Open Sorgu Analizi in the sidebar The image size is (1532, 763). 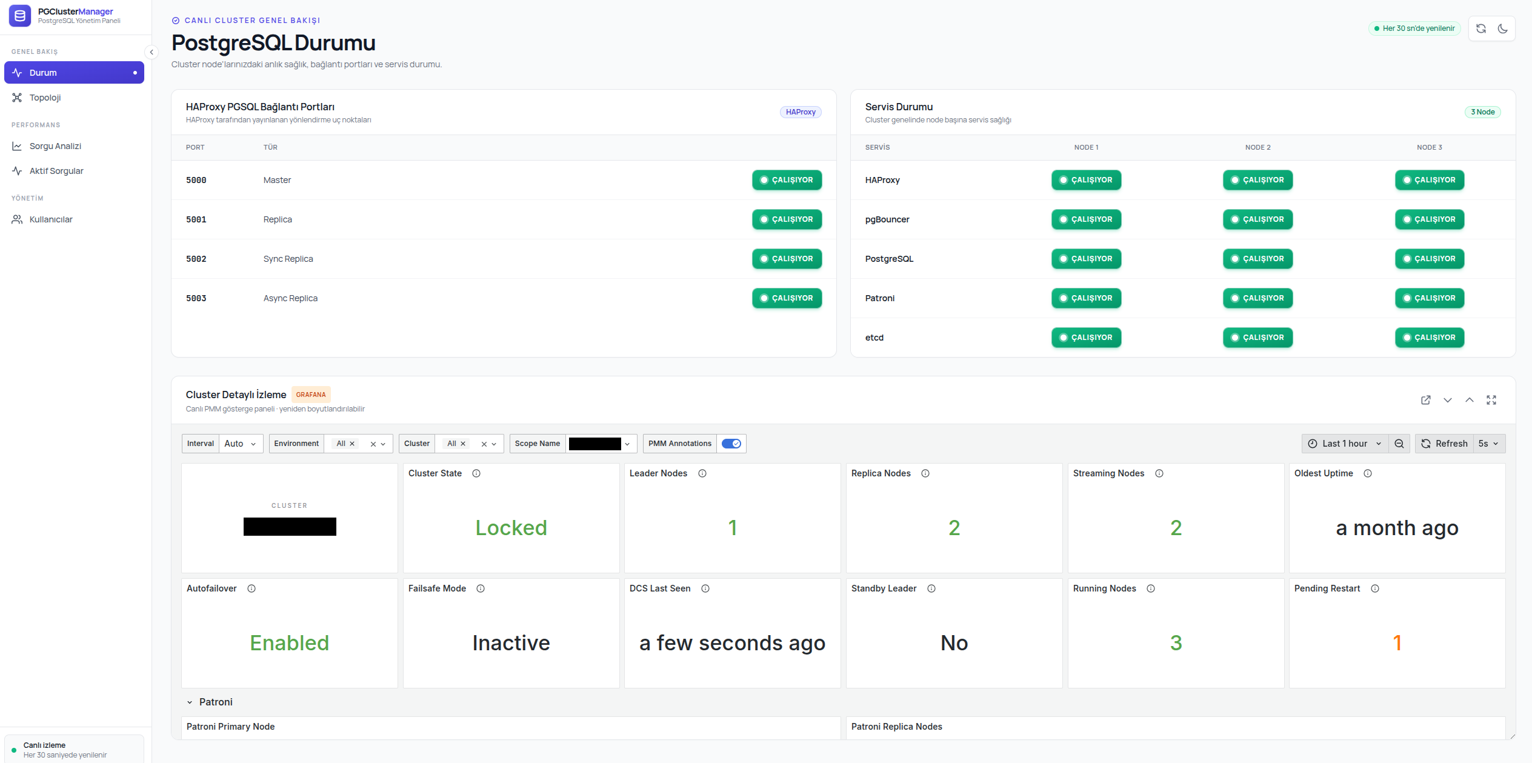(x=74, y=146)
